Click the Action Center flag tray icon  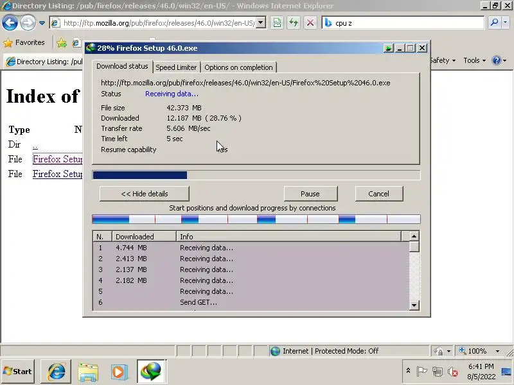(421, 372)
